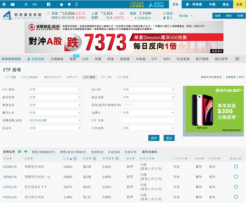Switch to the ETF 比較 tab

pos(106,77)
